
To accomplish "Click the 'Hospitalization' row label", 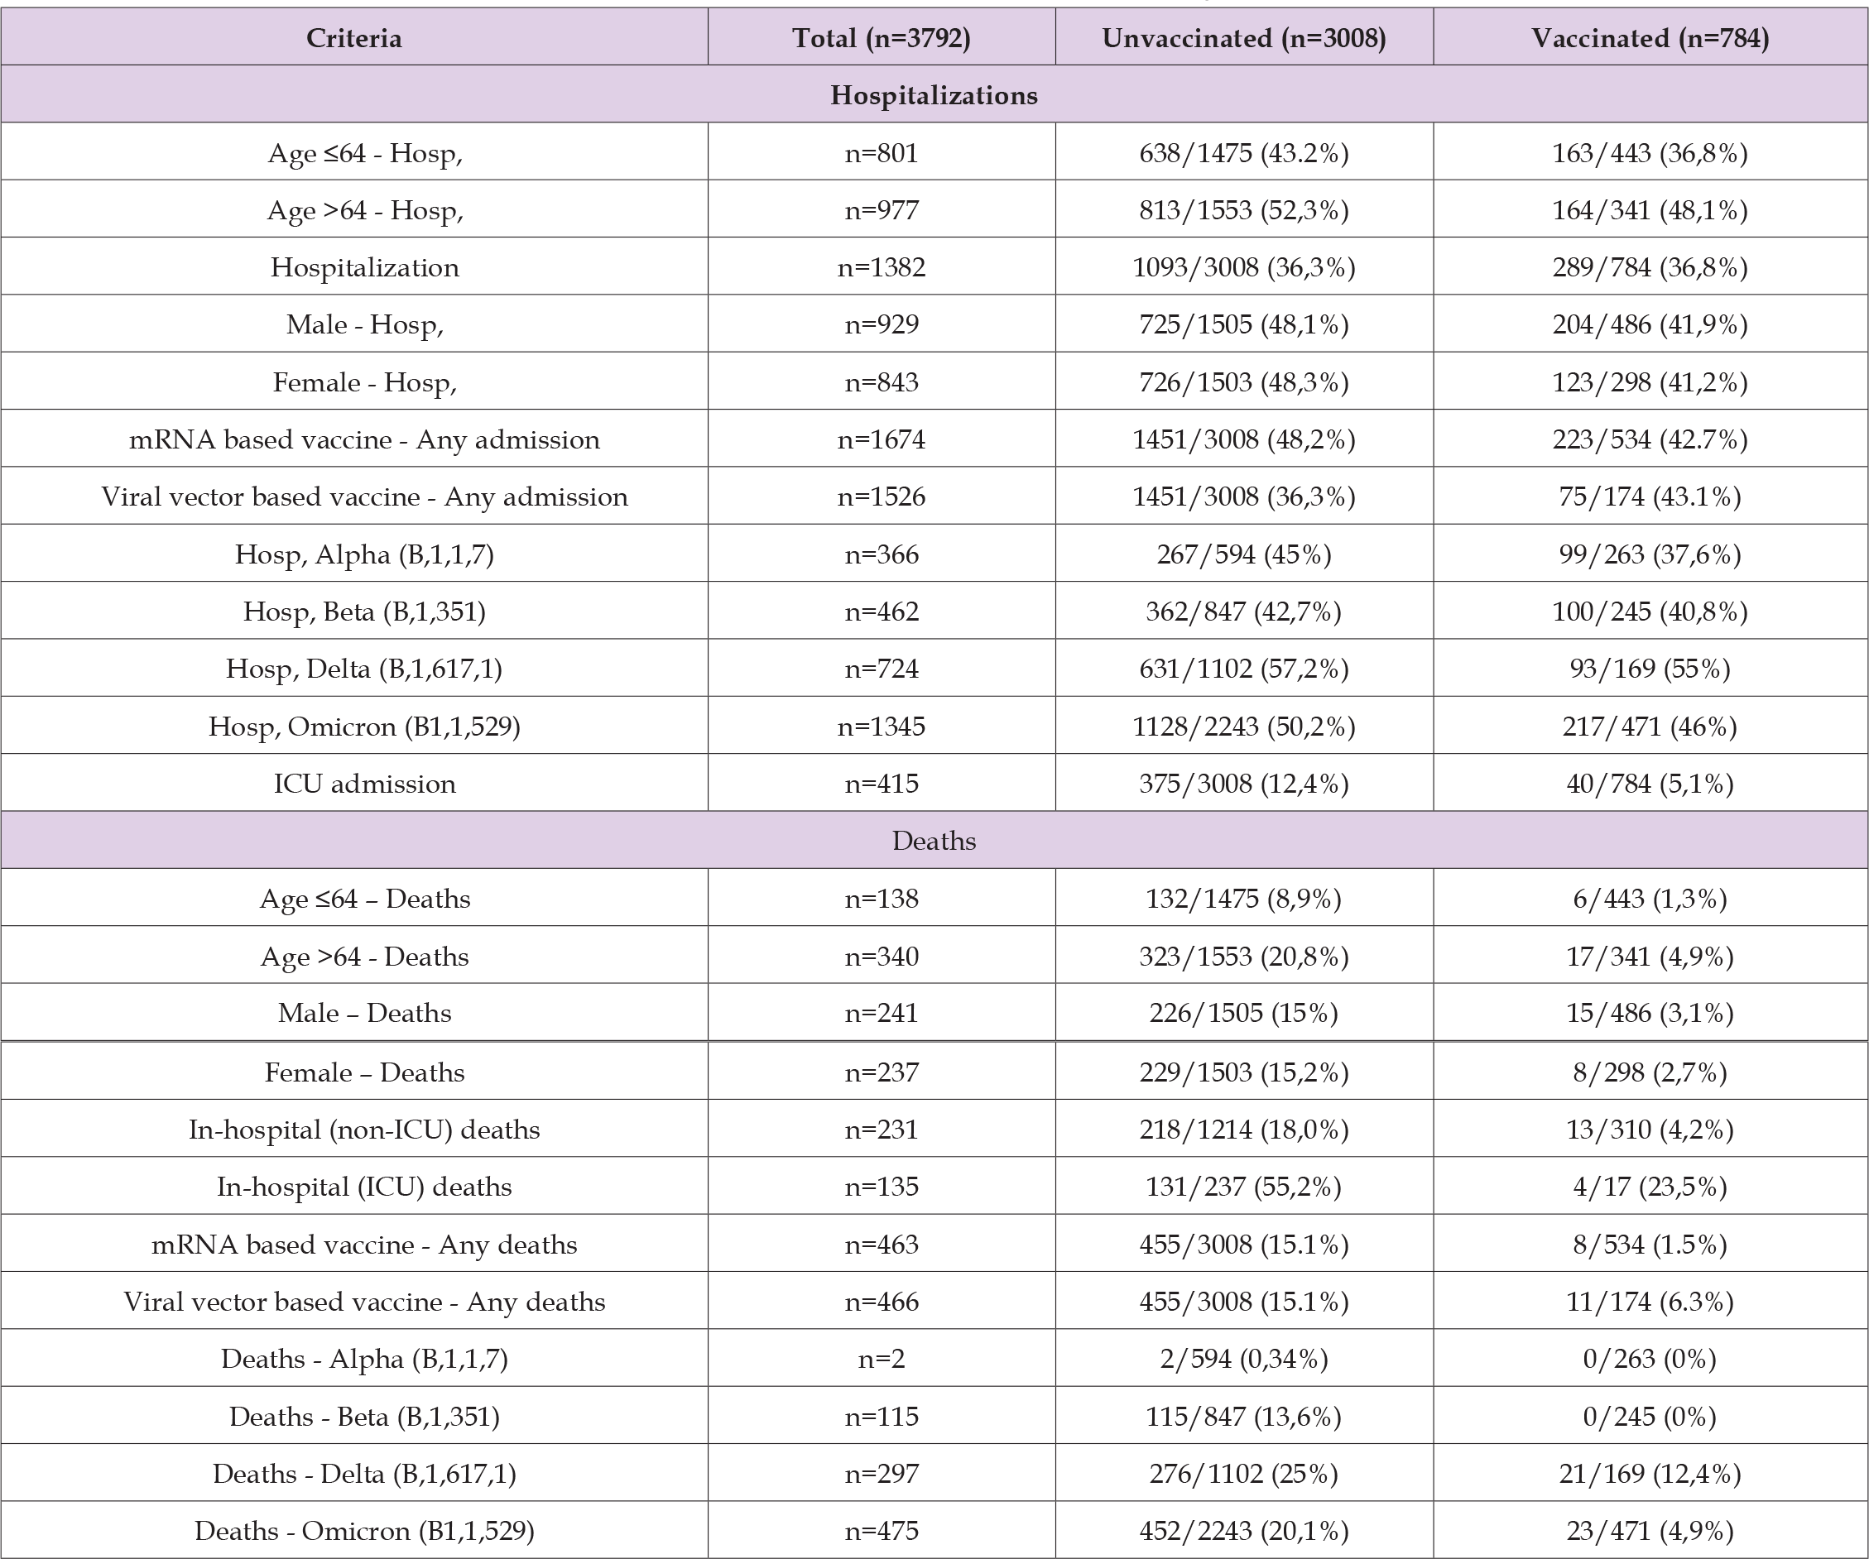I will tap(365, 267).
